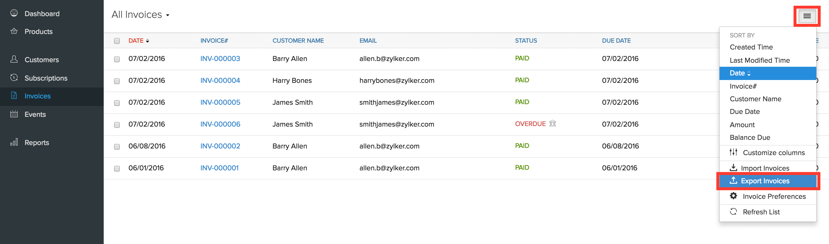The height and width of the screenshot is (244, 829).
Task: Click the Invoice Preferences gear icon
Action: tap(733, 196)
